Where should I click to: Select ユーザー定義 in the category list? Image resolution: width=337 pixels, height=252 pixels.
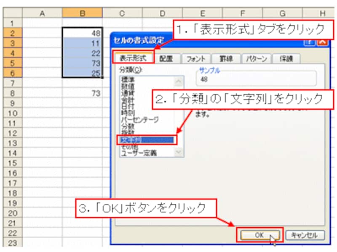pos(139,153)
